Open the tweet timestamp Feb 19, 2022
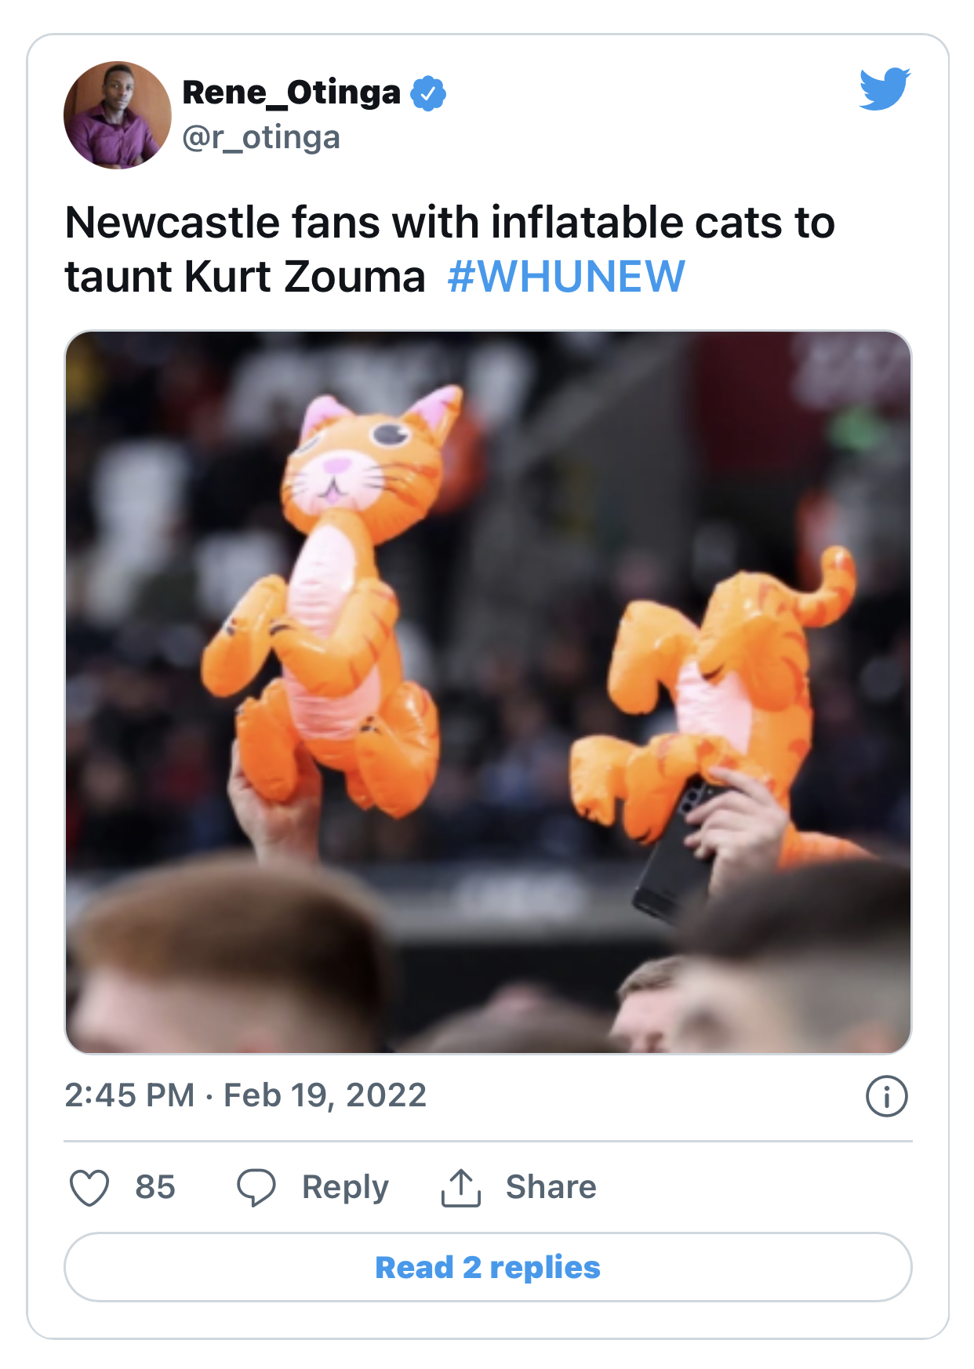Viewport: 974px width, 1369px height. (x=245, y=1095)
